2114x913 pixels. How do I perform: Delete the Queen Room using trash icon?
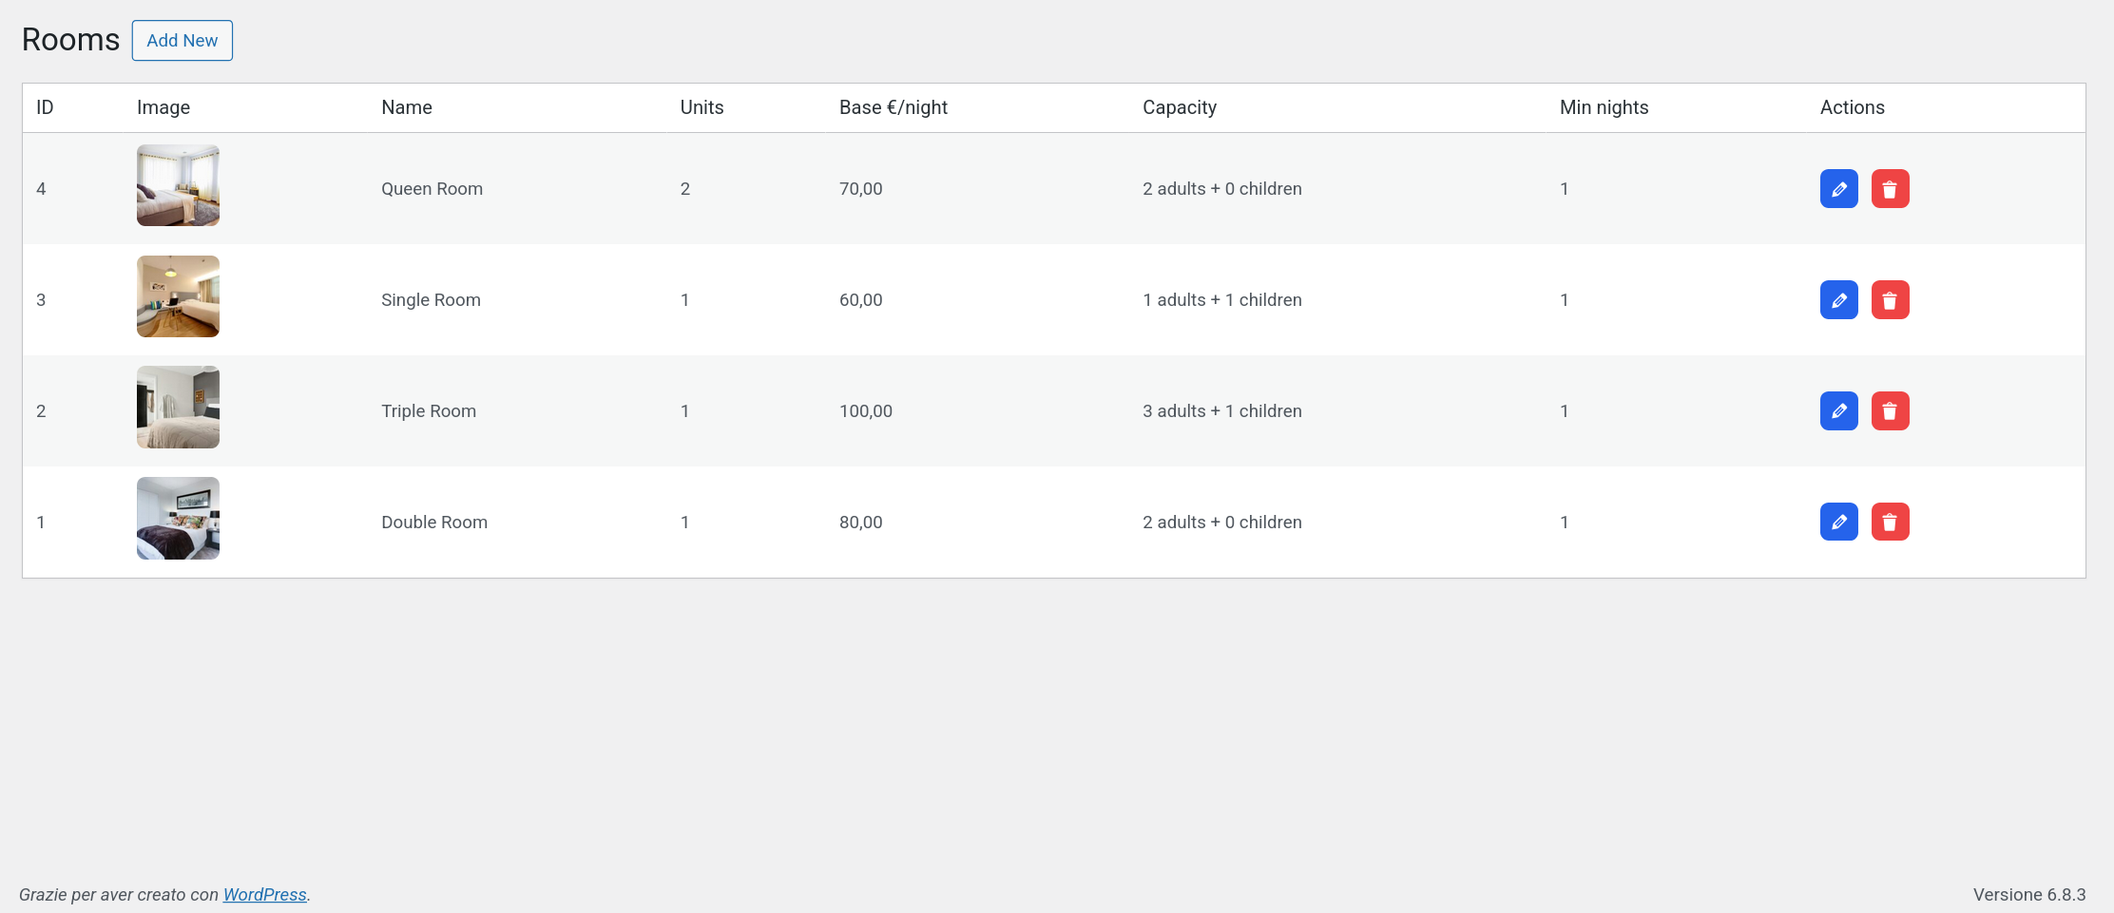(1890, 188)
